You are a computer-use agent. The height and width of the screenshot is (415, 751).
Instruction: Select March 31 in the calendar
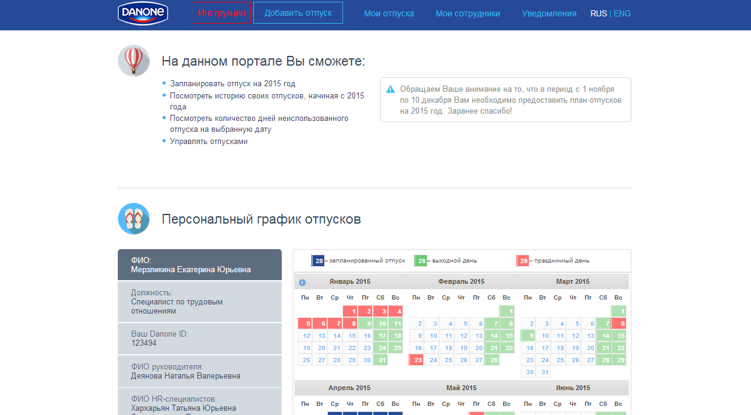tap(543, 372)
